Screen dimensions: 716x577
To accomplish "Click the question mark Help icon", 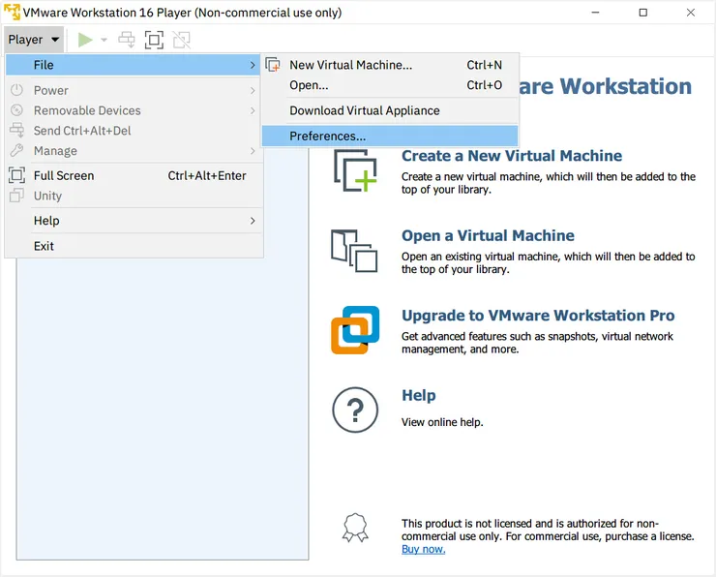I will tap(355, 410).
